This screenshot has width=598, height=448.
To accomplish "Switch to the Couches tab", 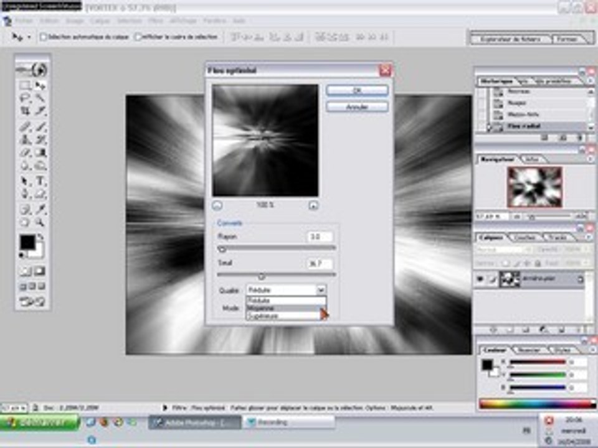I will (524, 237).
